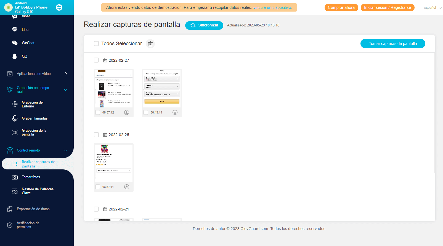This screenshot has height=246, width=443.
Task: Click the Sincronizar button
Action: point(204,25)
